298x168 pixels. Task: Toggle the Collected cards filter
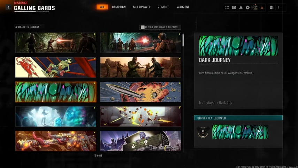pyautogui.click(x=27, y=27)
